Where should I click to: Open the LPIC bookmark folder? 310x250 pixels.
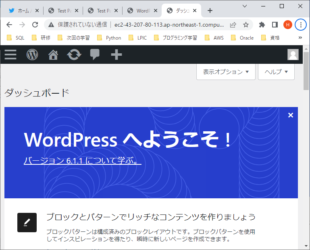[x=137, y=38]
